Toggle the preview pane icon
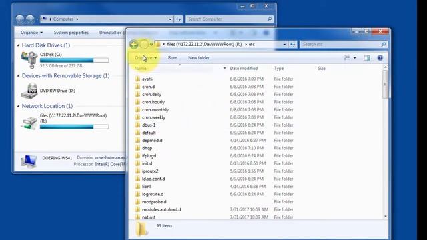 tap(367, 58)
